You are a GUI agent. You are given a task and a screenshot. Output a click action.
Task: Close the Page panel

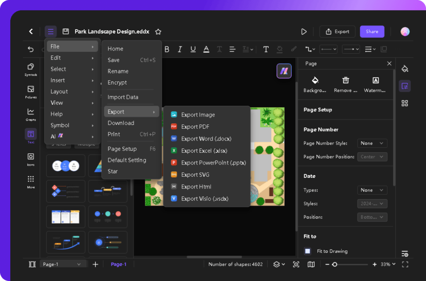point(389,63)
